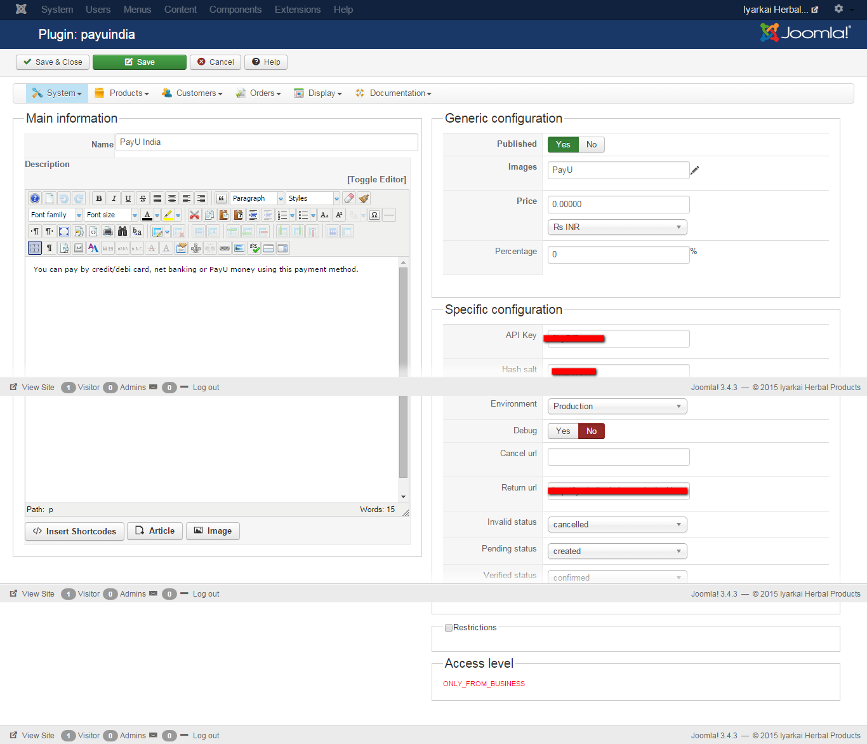The image size is (867, 744).
Task: Center-align the description text
Action: point(172,198)
